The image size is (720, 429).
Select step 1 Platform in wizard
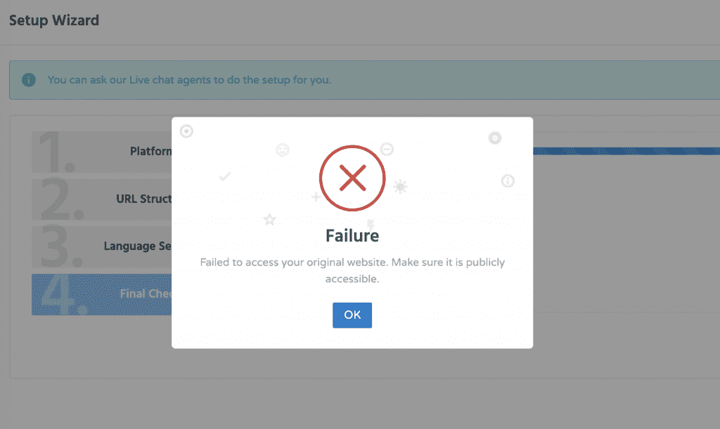[101, 152]
